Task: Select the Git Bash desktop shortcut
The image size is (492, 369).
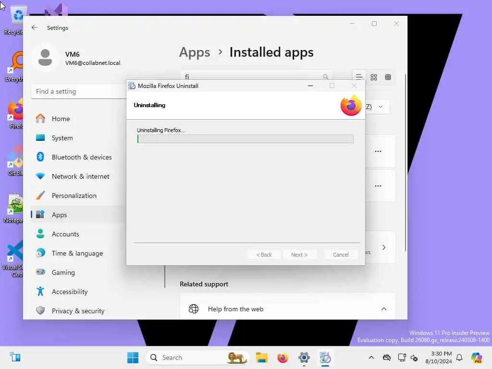Action: (15, 161)
